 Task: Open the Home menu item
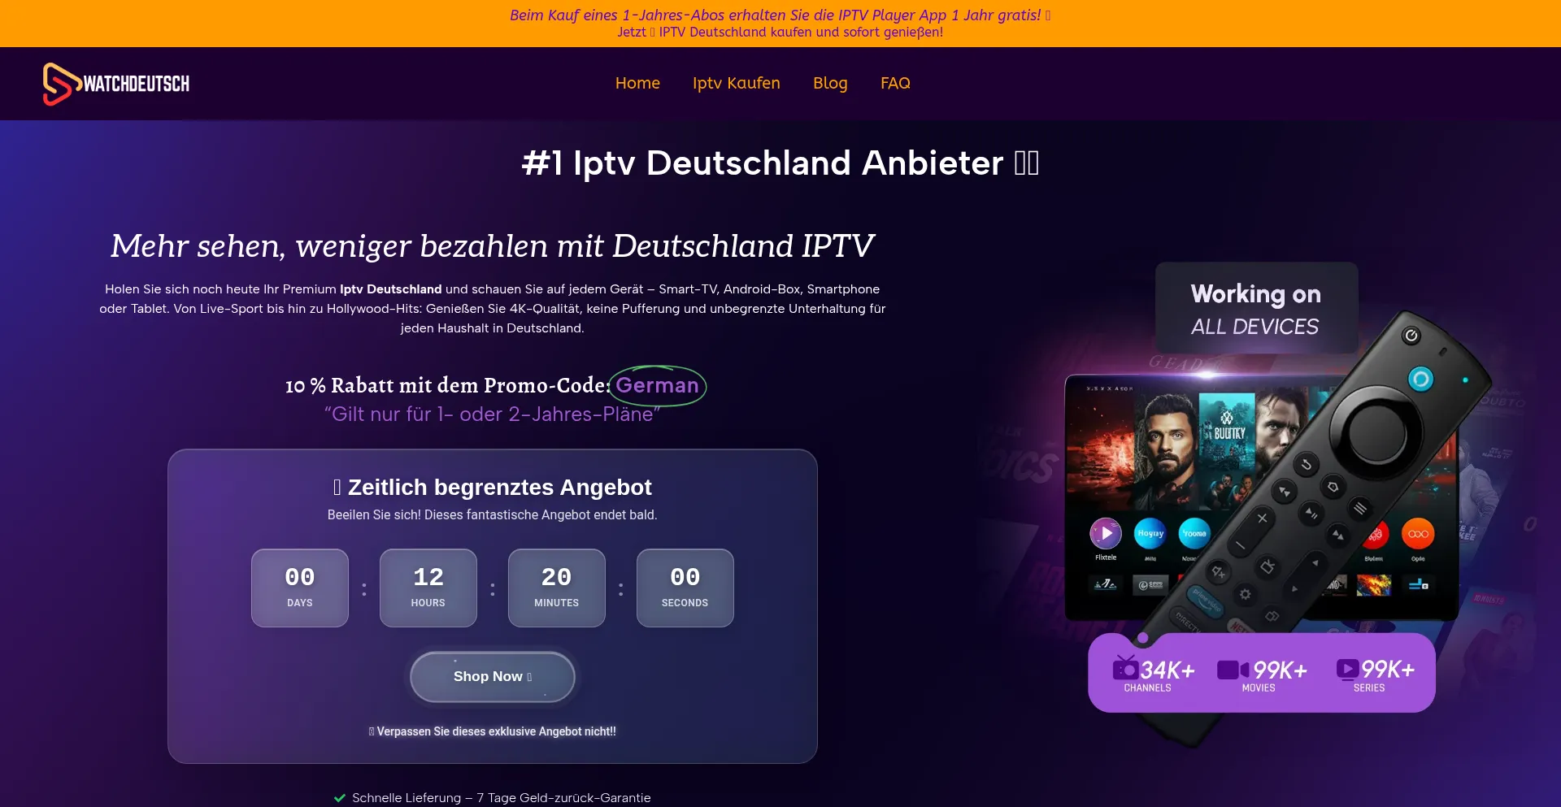click(637, 83)
